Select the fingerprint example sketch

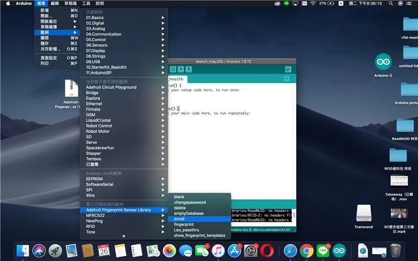[200, 224]
